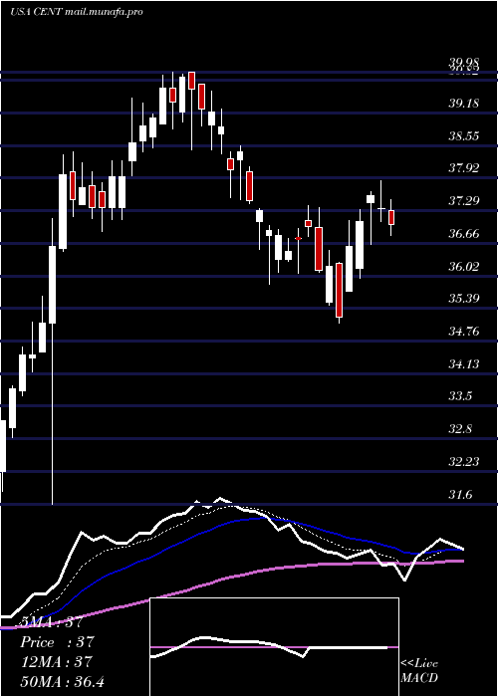Click the 37.29 price label
This screenshot has height=697, width=498.
[x=463, y=201]
